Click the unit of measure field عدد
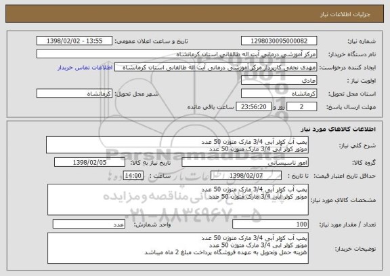 [89, 224]
